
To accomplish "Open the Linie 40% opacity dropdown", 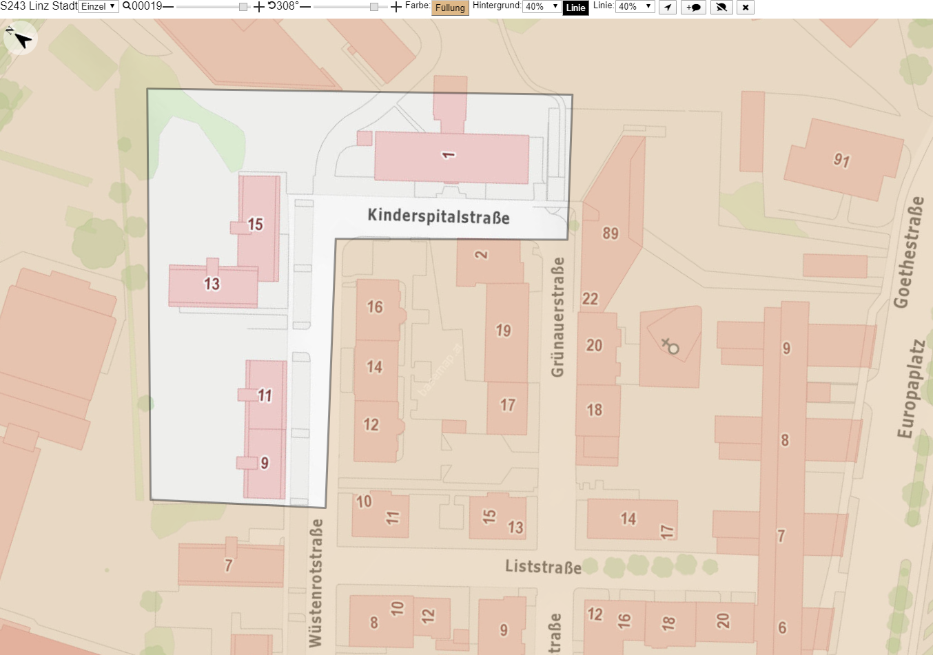I will (x=635, y=6).
